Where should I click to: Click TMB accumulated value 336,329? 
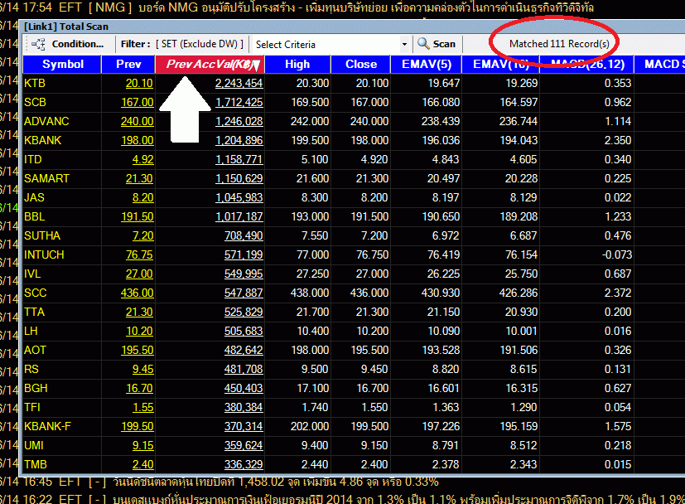[x=244, y=465]
